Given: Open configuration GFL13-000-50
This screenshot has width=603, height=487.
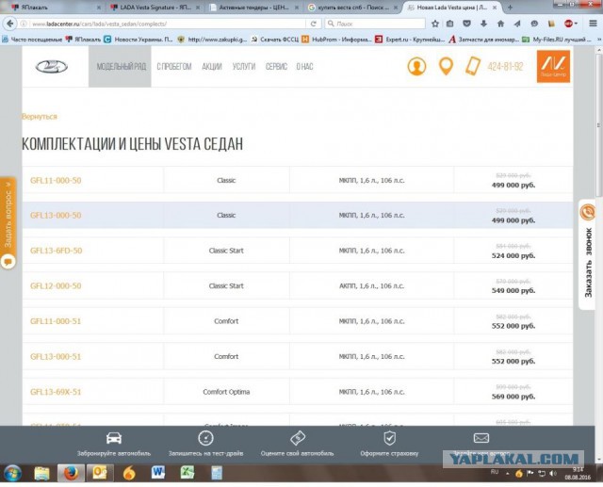Looking at the screenshot, I should (x=56, y=216).
